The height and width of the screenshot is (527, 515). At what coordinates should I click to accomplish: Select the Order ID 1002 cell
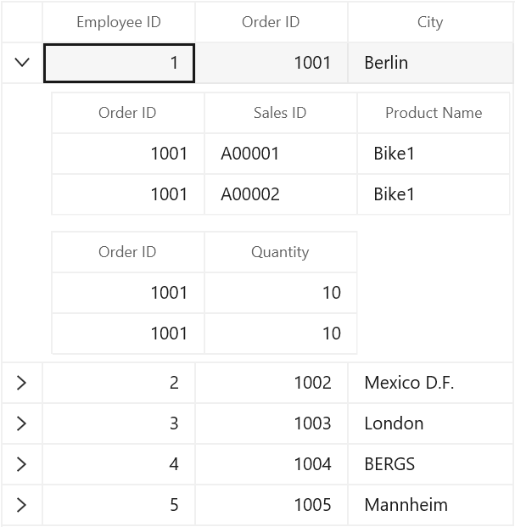[271, 383]
